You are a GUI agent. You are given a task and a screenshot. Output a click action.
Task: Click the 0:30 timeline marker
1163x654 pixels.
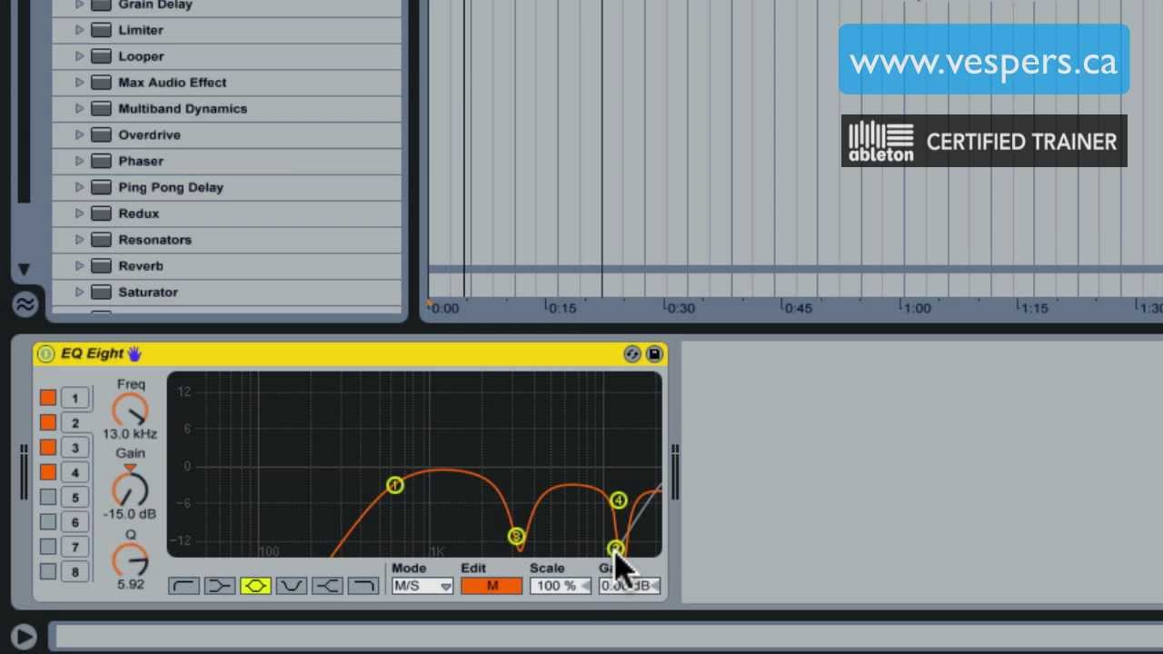pyautogui.click(x=681, y=308)
